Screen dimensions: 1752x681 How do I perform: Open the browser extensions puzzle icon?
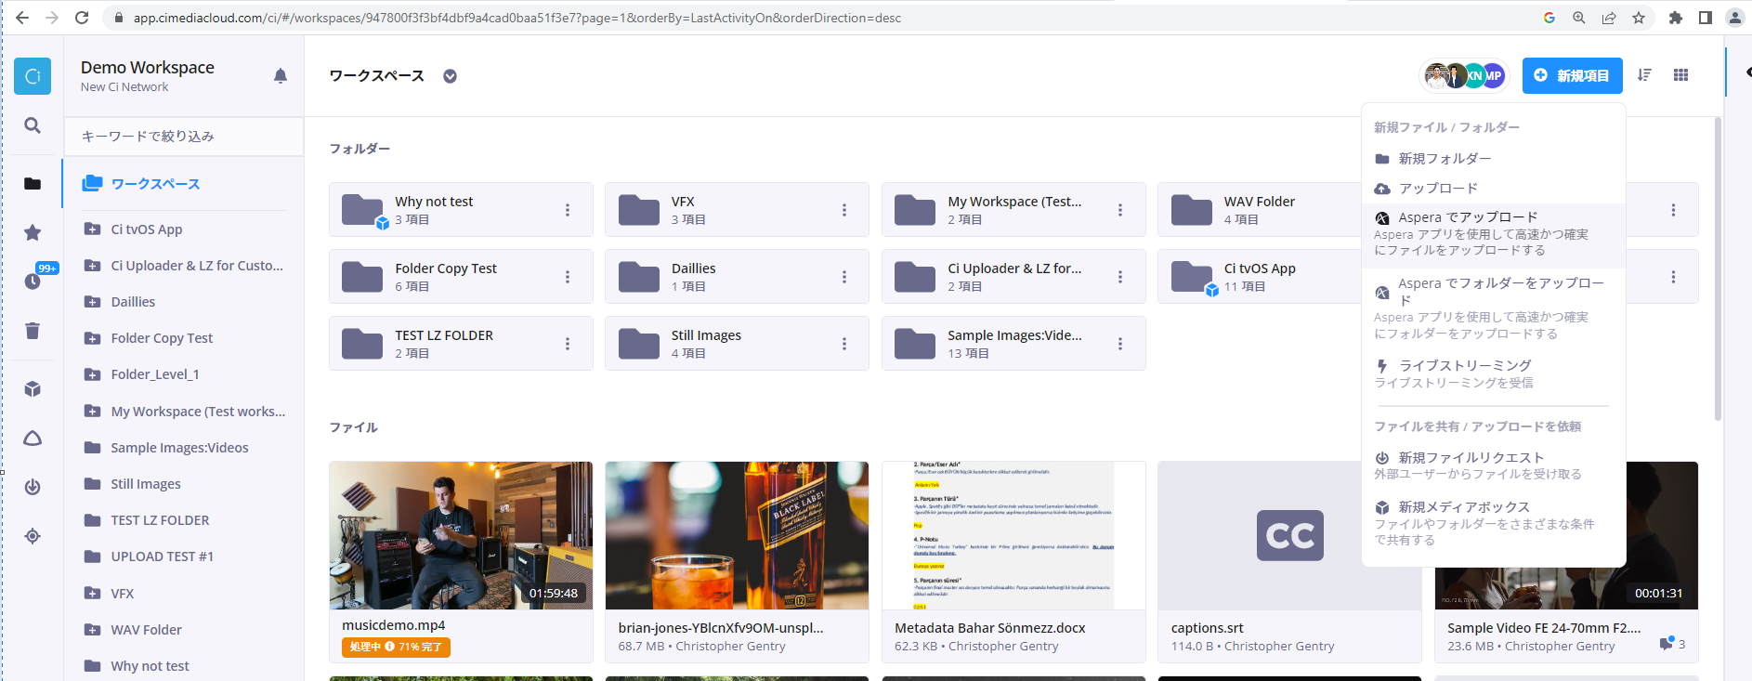(x=1676, y=18)
